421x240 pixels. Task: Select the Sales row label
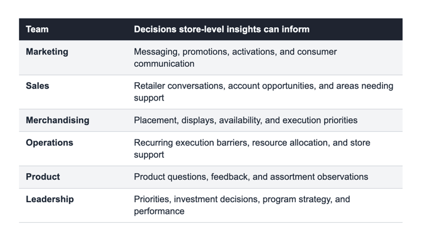37,86
